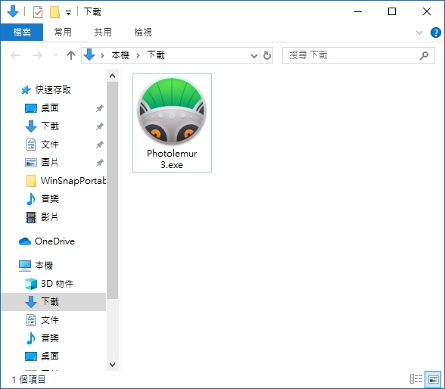The height and width of the screenshot is (389, 445).
Task: Switch to large icons view in the status bar
Action: pos(433,379)
